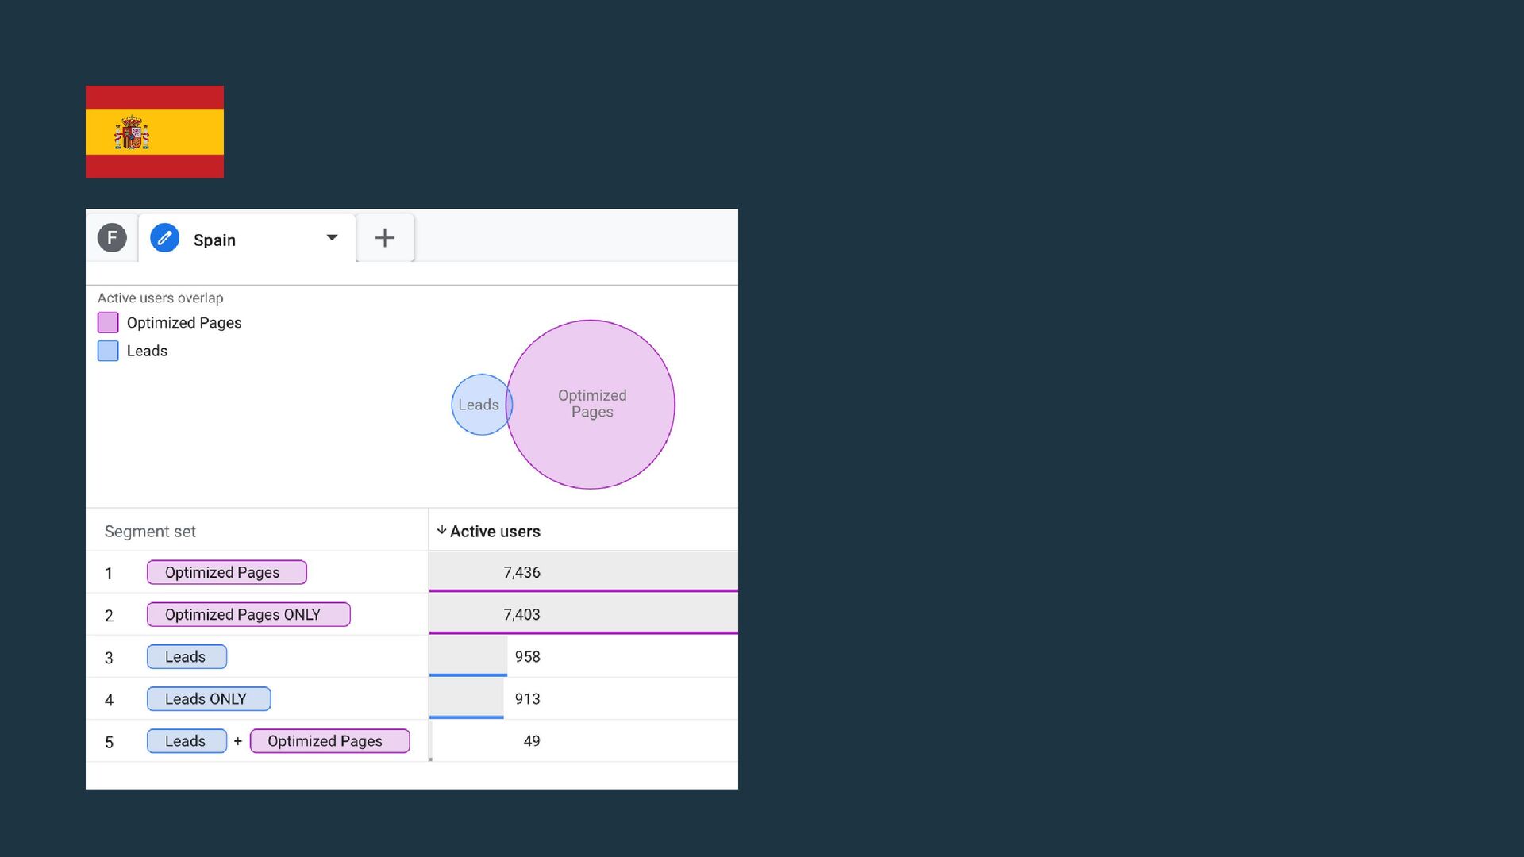Sort by the Active users column header
Viewport: 1524px width, 857px height.
(495, 532)
